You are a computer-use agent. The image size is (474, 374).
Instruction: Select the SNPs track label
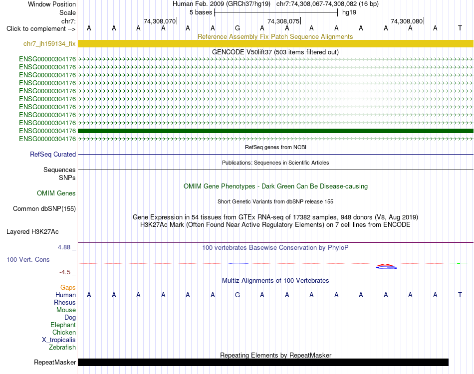tap(67, 178)
